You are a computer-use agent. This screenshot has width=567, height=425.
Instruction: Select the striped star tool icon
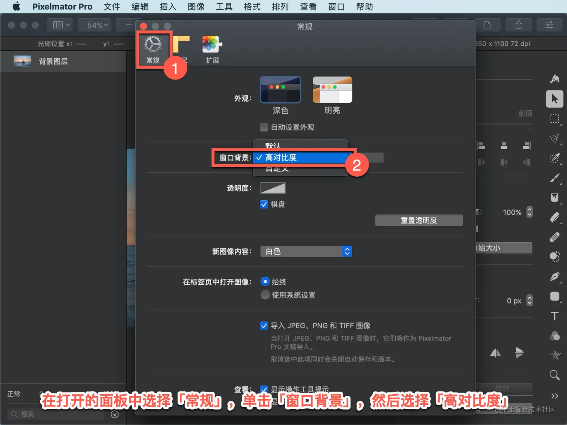click(555, 355)
